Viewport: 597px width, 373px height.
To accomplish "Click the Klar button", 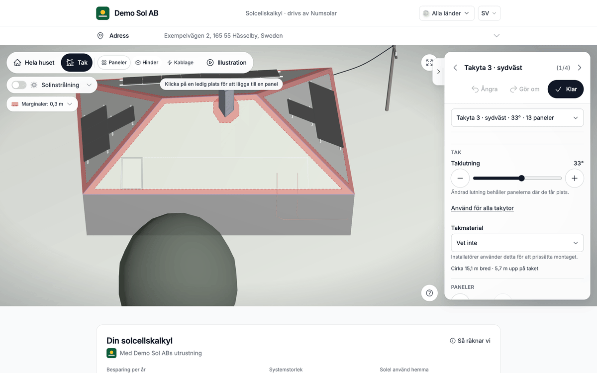I will (566, 89).
